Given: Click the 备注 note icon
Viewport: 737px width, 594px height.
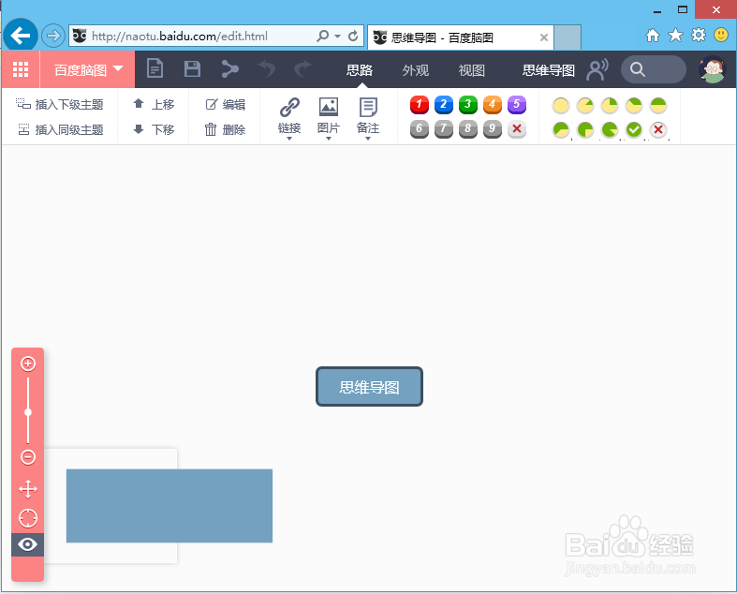Looking at the screenshot, I should [x=368, y=107].
